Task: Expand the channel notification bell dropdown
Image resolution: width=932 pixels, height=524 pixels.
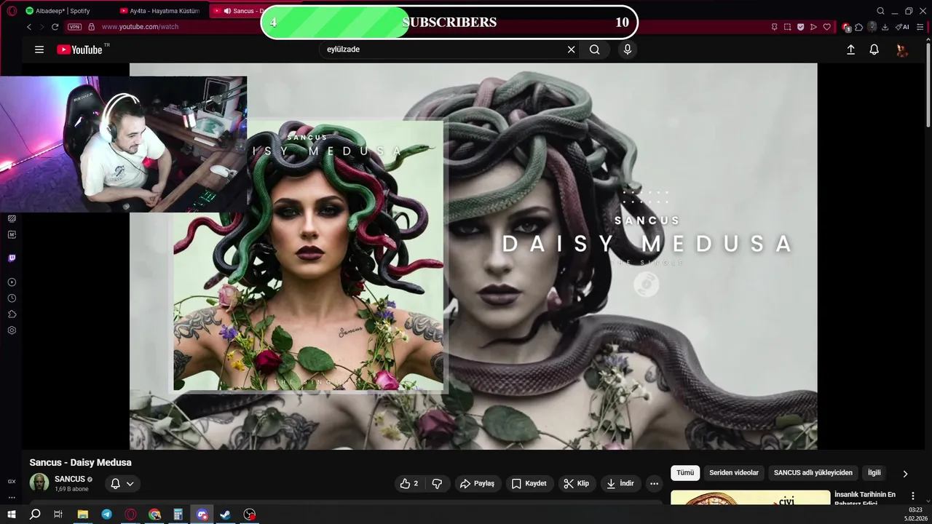Action: point(122,483)
